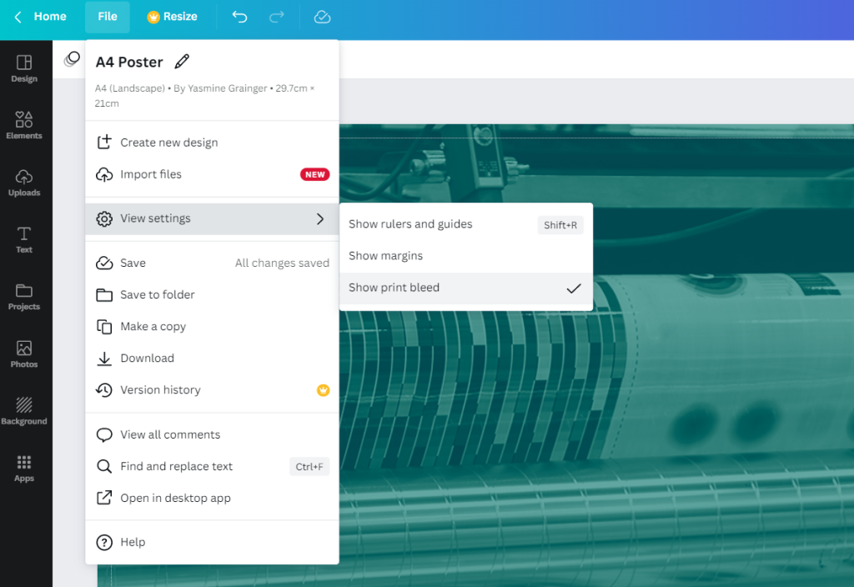Choose Make a copy

point(212,327)
